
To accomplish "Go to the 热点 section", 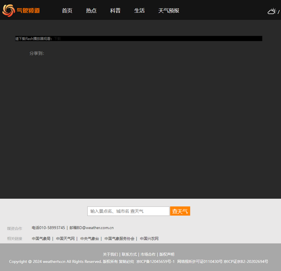I will tap(91, 10).
